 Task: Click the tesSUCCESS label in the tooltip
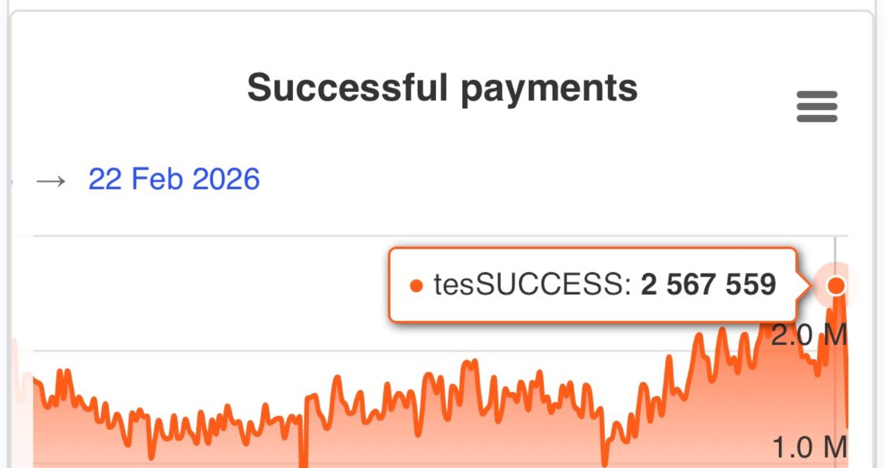coord(532,284)
